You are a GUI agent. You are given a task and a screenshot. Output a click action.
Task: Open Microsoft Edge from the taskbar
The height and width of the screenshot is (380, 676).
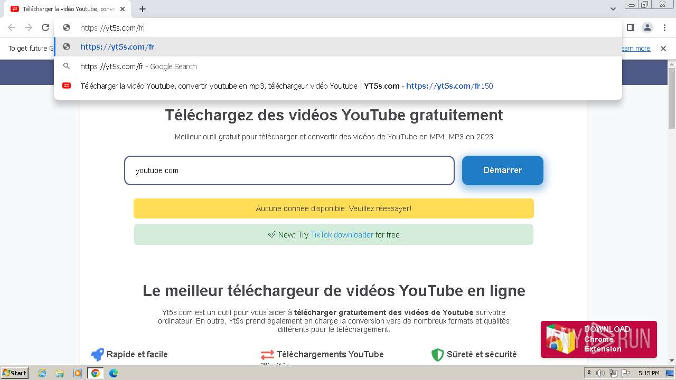coord(113,373)
